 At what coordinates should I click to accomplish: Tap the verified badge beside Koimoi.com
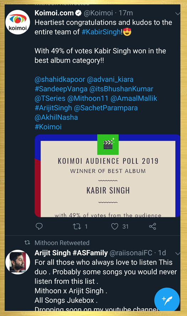click(x=78, y=13)
